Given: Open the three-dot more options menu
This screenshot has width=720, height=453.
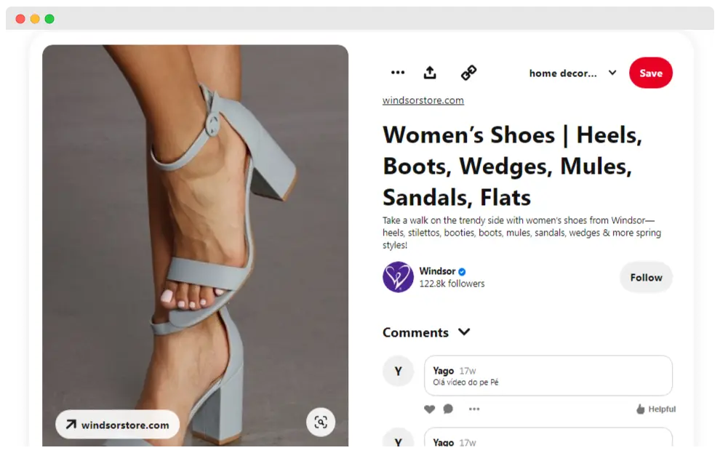Looking at the screenshot, I should tap(398, 73).
